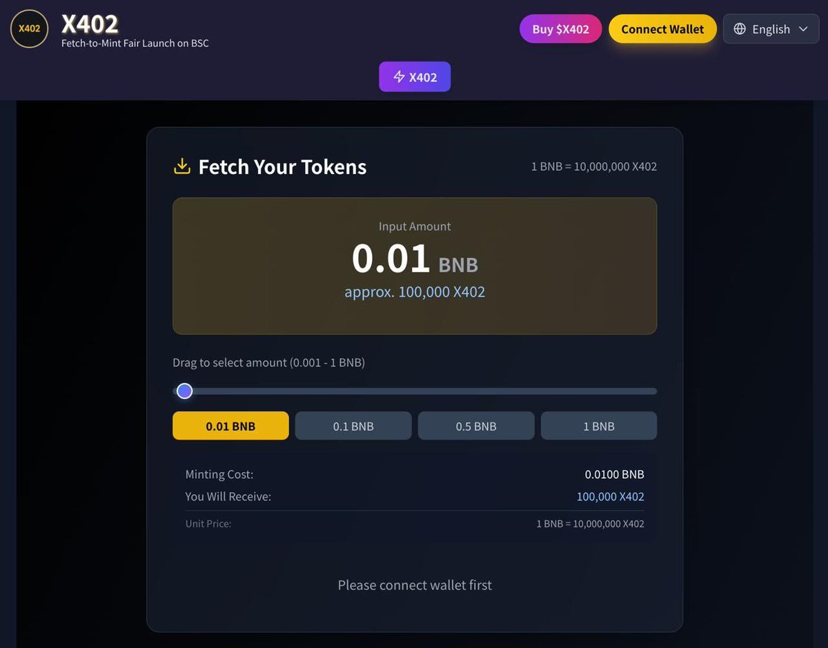Click the download icon beside Fetch Your Tokens
The height and width of the screenshot is (648, 828).
[x=181, y=166]
